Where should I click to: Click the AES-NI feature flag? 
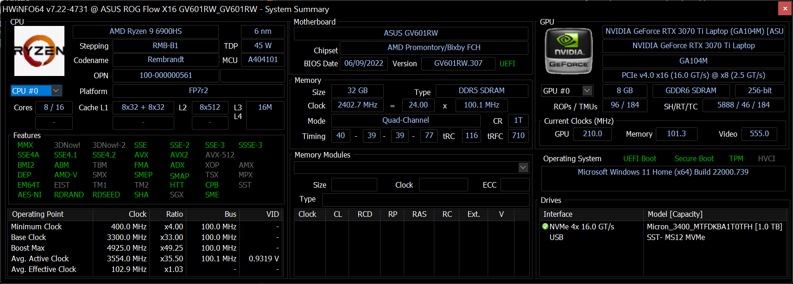point(30,195)
